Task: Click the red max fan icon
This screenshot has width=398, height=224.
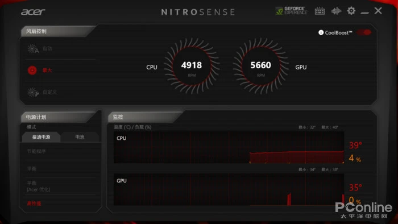Action: 32,70
